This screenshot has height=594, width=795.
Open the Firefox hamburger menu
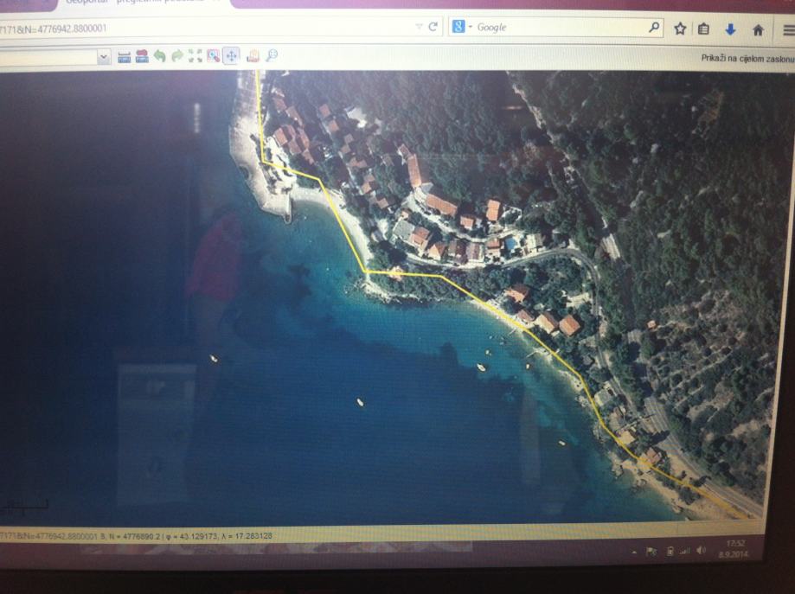788,31
